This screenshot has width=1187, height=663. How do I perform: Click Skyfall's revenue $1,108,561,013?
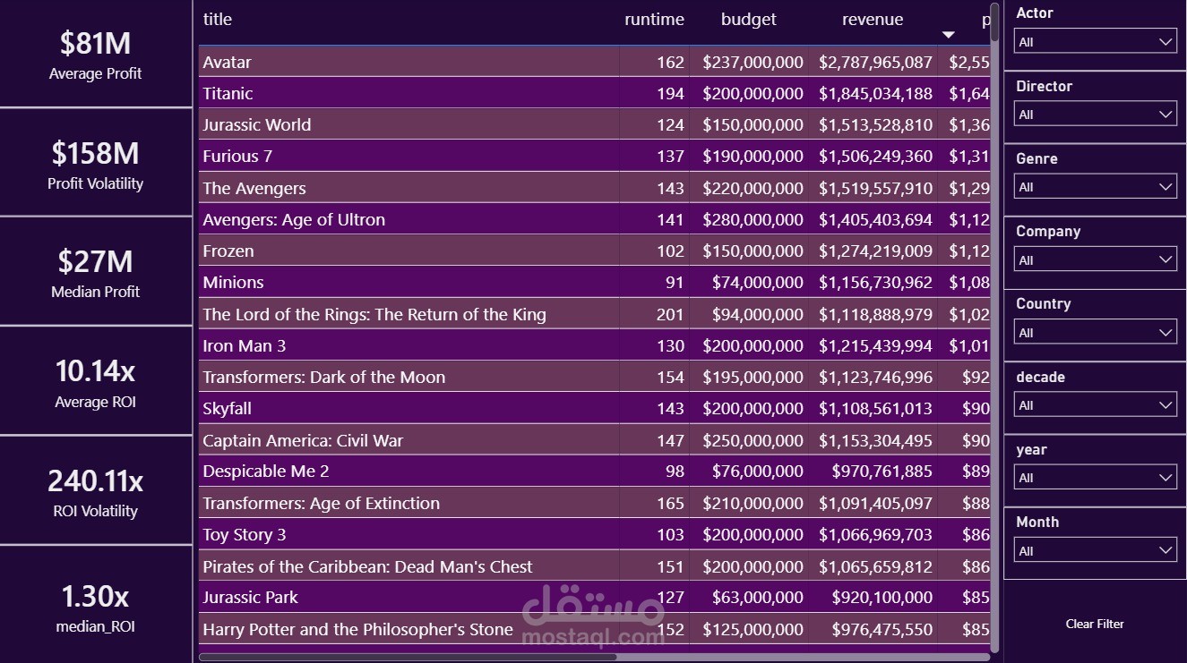[875, 408]
